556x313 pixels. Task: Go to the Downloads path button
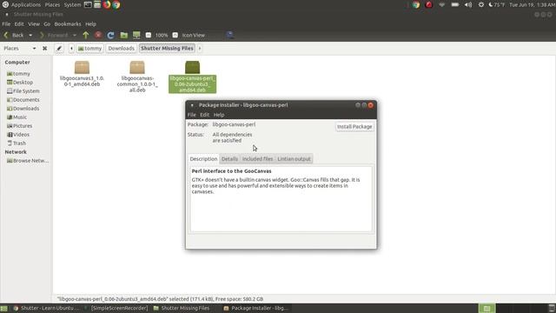(122, 49)
